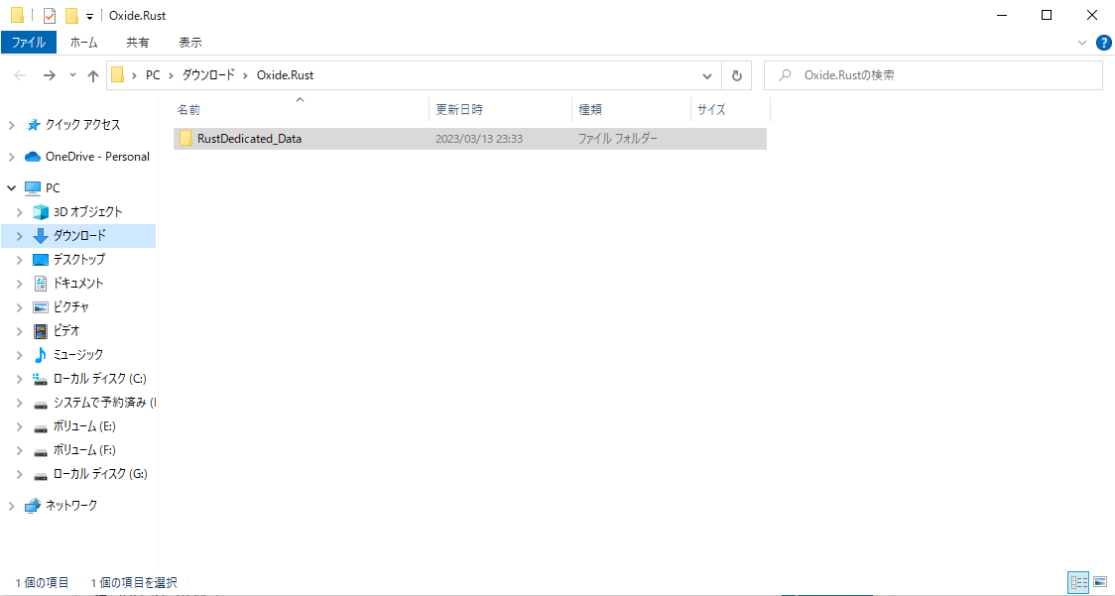Click New folder icon in title bar
The width and height of the screenshot is (1115, 596).
(71, 15)
